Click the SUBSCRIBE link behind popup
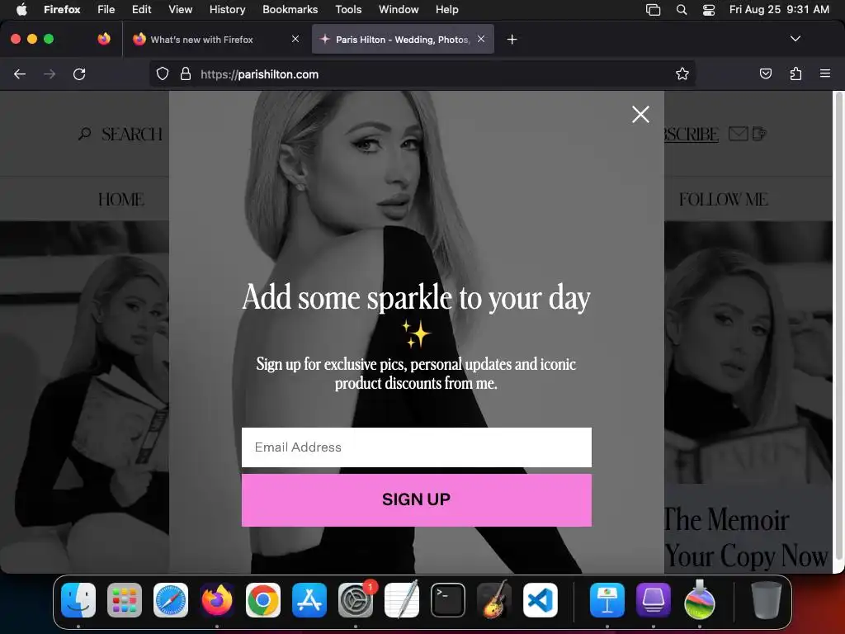 pos(692,134)
